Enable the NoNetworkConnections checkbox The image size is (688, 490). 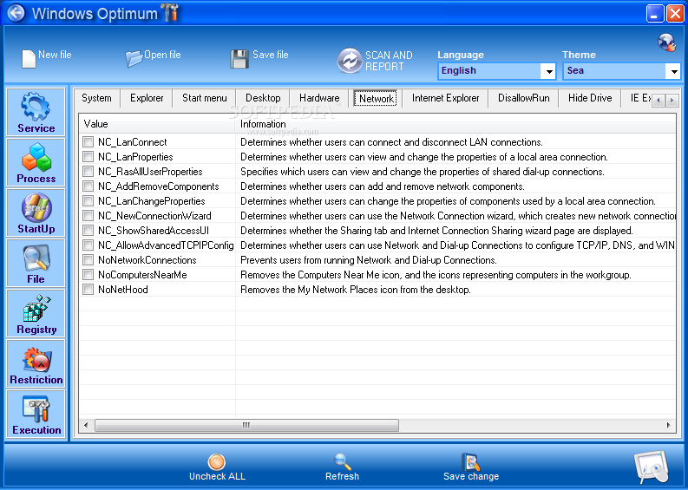(88, 259)
